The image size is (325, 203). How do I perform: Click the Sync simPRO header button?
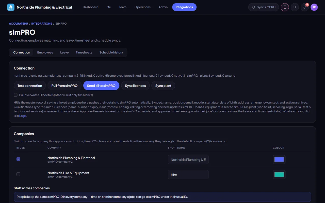[264, 7]
